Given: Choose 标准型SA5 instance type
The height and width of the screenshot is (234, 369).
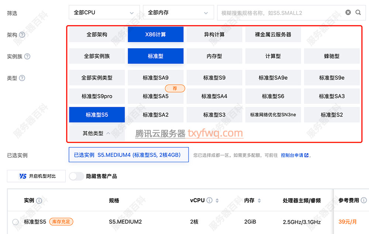Looking at the screenshot, I should coord(156,96).
